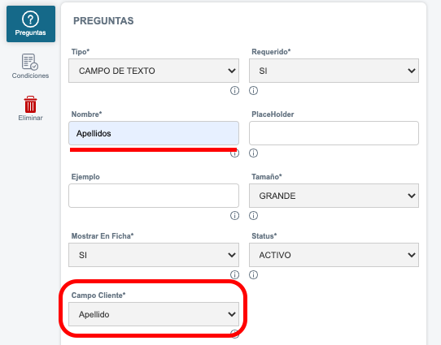
Task: Show info tooltip under Requerido dropdown
Action: (253, 91)
